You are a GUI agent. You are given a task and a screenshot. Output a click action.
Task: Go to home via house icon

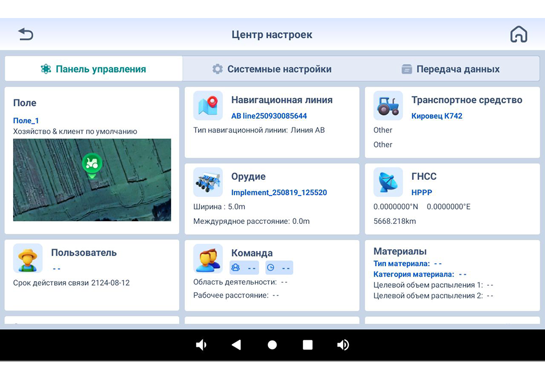[x=519, y=34]
